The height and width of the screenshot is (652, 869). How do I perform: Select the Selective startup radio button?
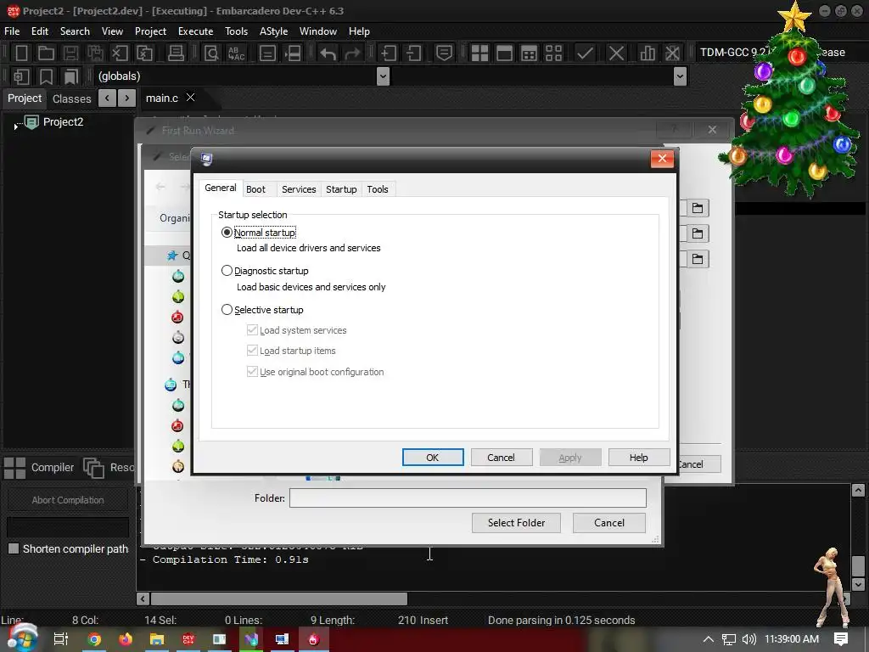click(x=227, y=309)
